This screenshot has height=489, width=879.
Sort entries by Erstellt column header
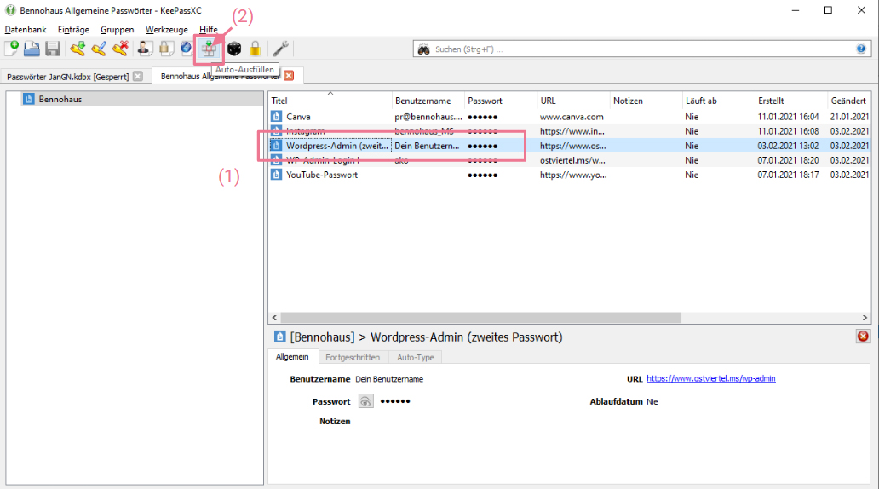[x=791, y=101]
